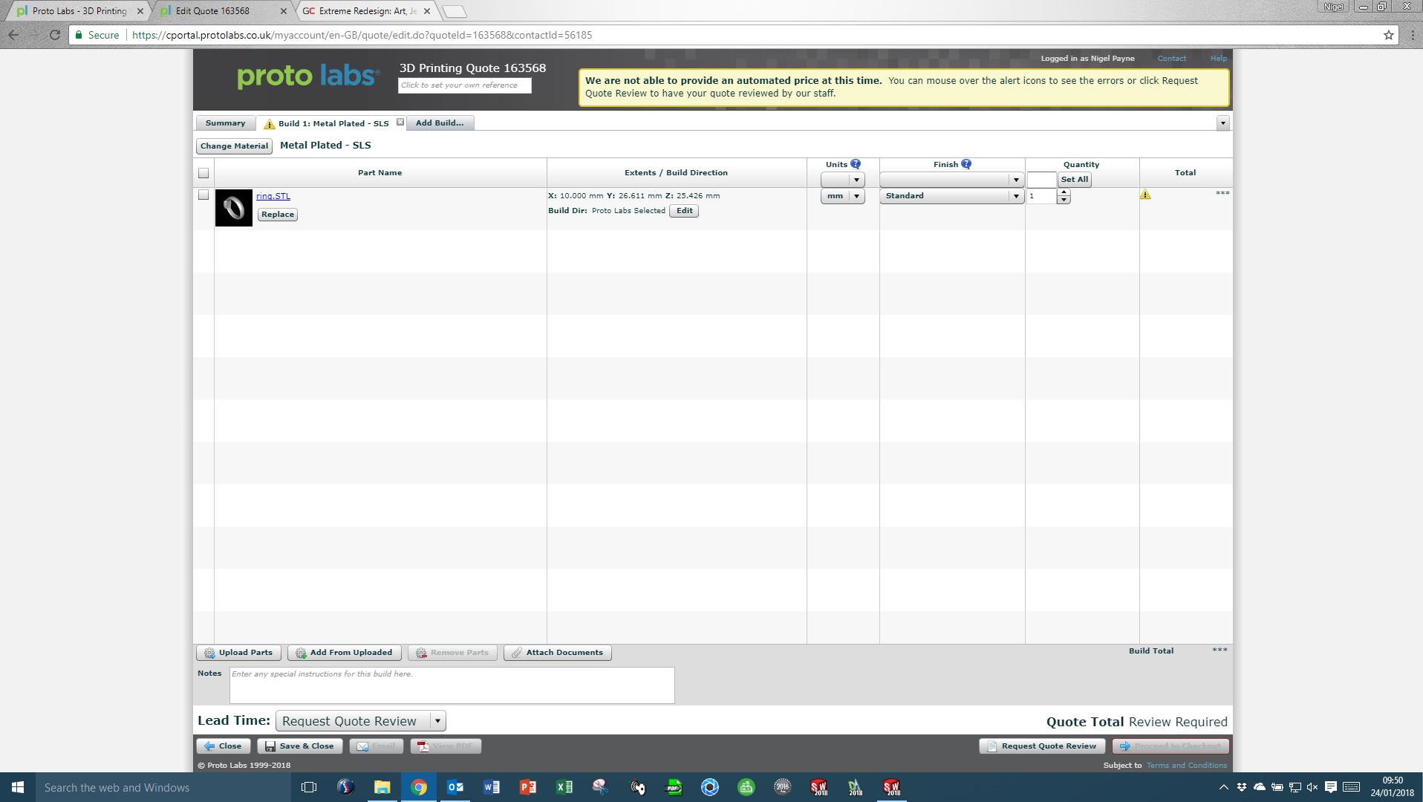The image size is (1423, 802).
Task: Click the alert icon in ring.STL Total cell
Action: [1145, 195]
